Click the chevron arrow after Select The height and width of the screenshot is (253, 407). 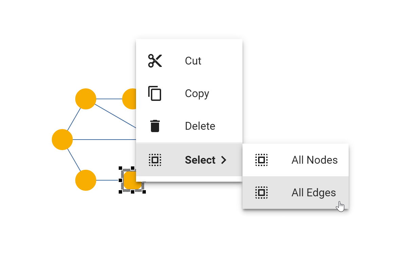pyautogui.click(x=224, y=160)
